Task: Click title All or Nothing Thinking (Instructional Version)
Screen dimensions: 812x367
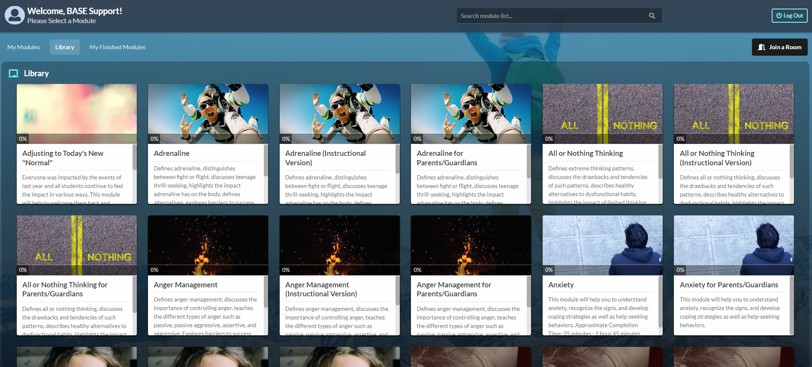Action: click(717, 158)
